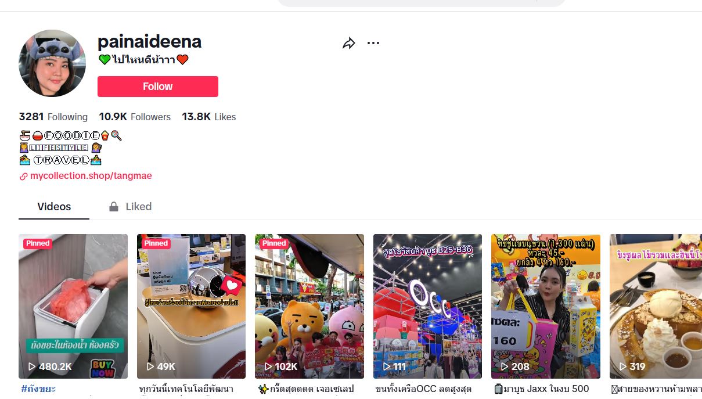Image resolution: width=702 pixels, height=399 pixels.
Task: Open the pinned silver sphere AI video
Action: coord(191,306)
